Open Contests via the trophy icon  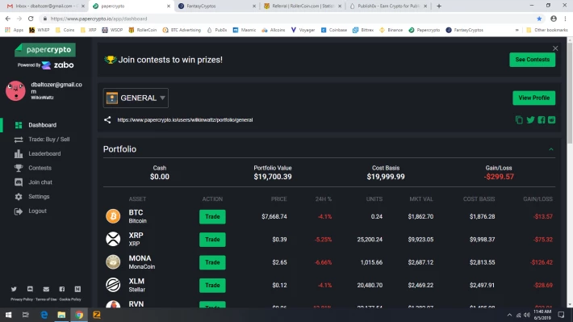19,168
